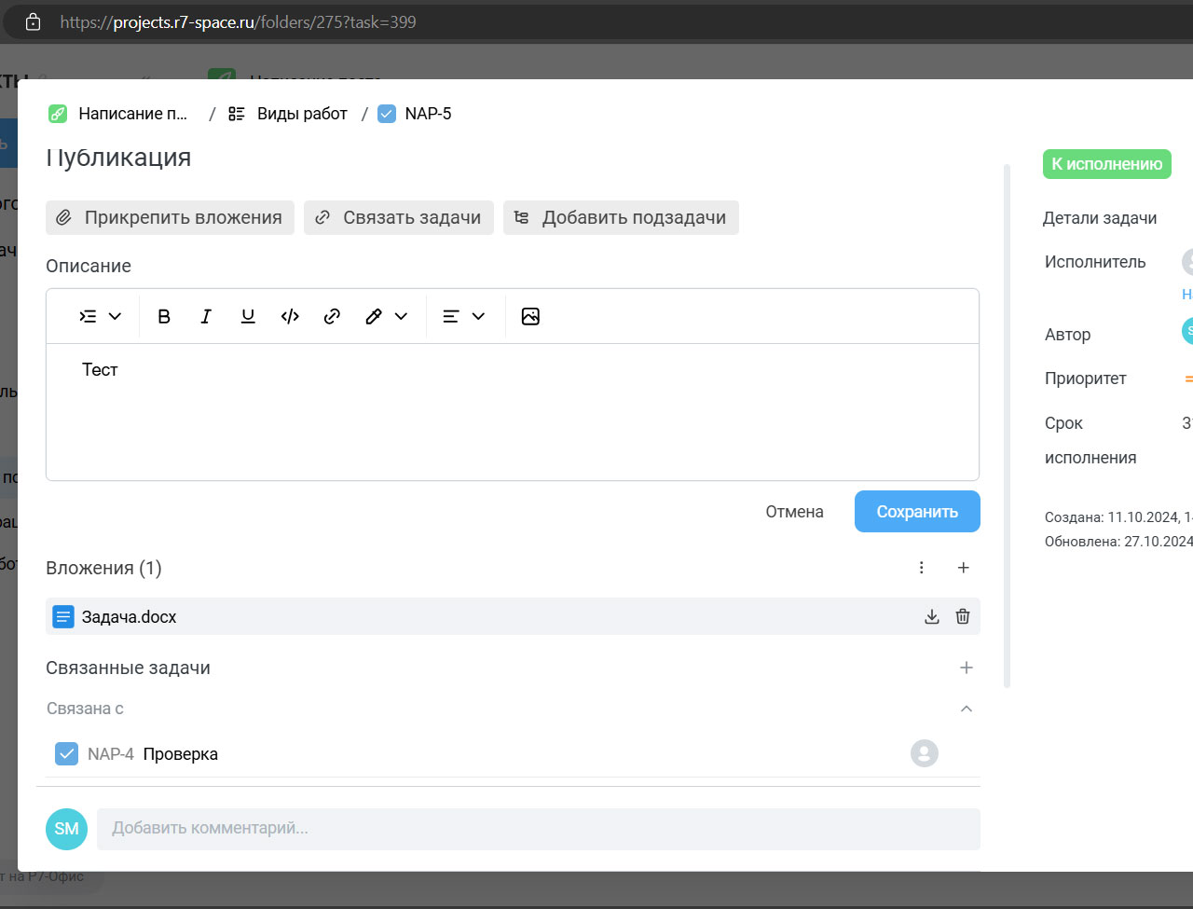
Task: Add a linked task with plus icon
Action: click(967, 668)
